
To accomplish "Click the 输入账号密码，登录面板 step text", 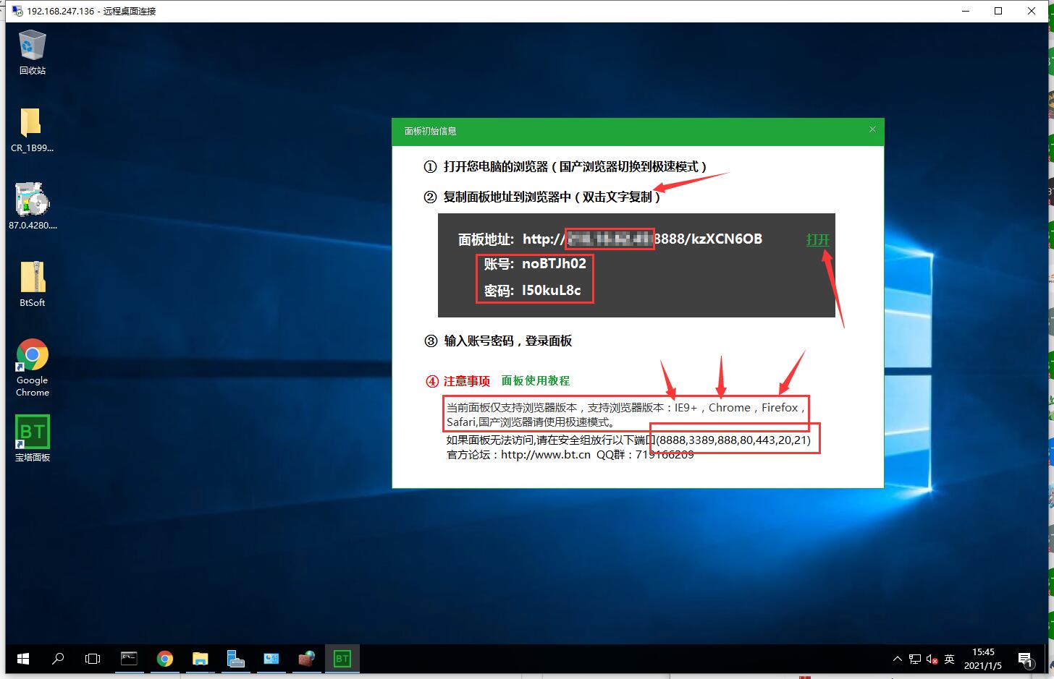I will [x=508, y=341].
